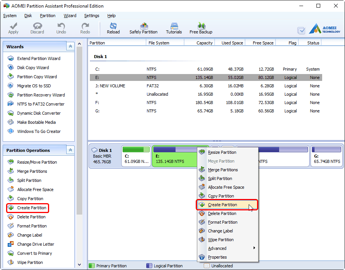The image size is (345, 270).
Task: Open the Settings menu
Action: (91, 16)
